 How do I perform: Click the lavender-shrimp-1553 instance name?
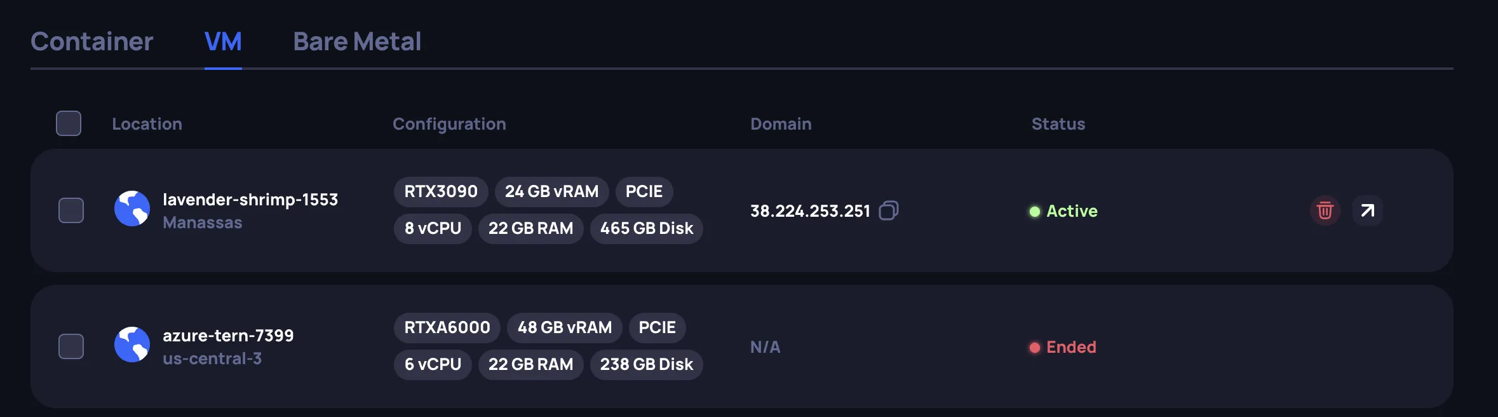coord(251,199)
